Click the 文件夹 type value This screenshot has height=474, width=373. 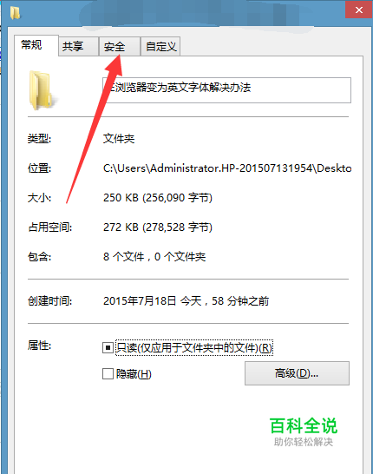tap(119, 139)
